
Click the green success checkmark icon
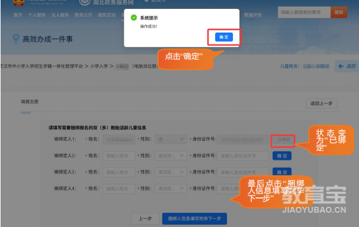(134, 18)
